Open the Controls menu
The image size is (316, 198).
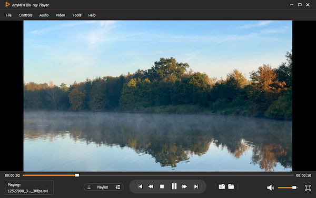click(25, 15)
